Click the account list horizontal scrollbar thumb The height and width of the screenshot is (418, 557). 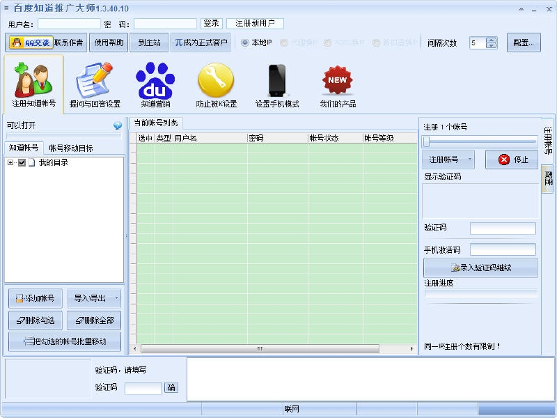(x=260, y=349)
